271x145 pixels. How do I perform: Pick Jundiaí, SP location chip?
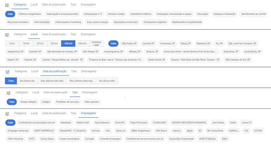(x=148, y=43)
